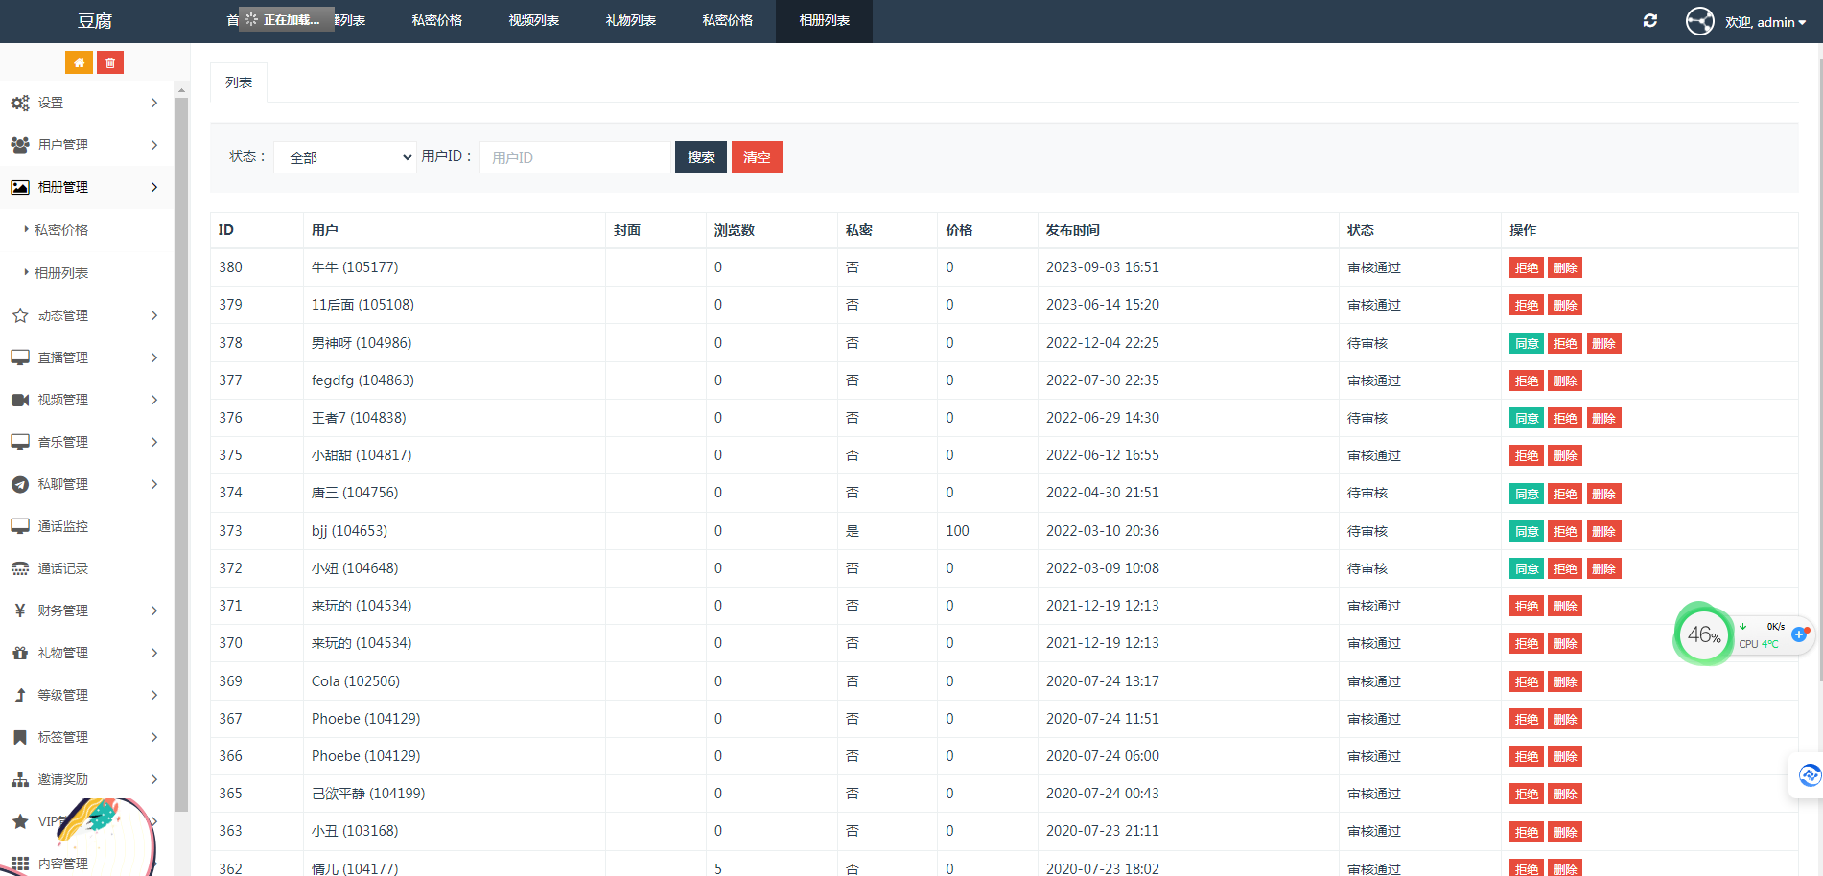Click the refresh icon in top bar
This screenshot has width=1823, height=876.
1649,21
